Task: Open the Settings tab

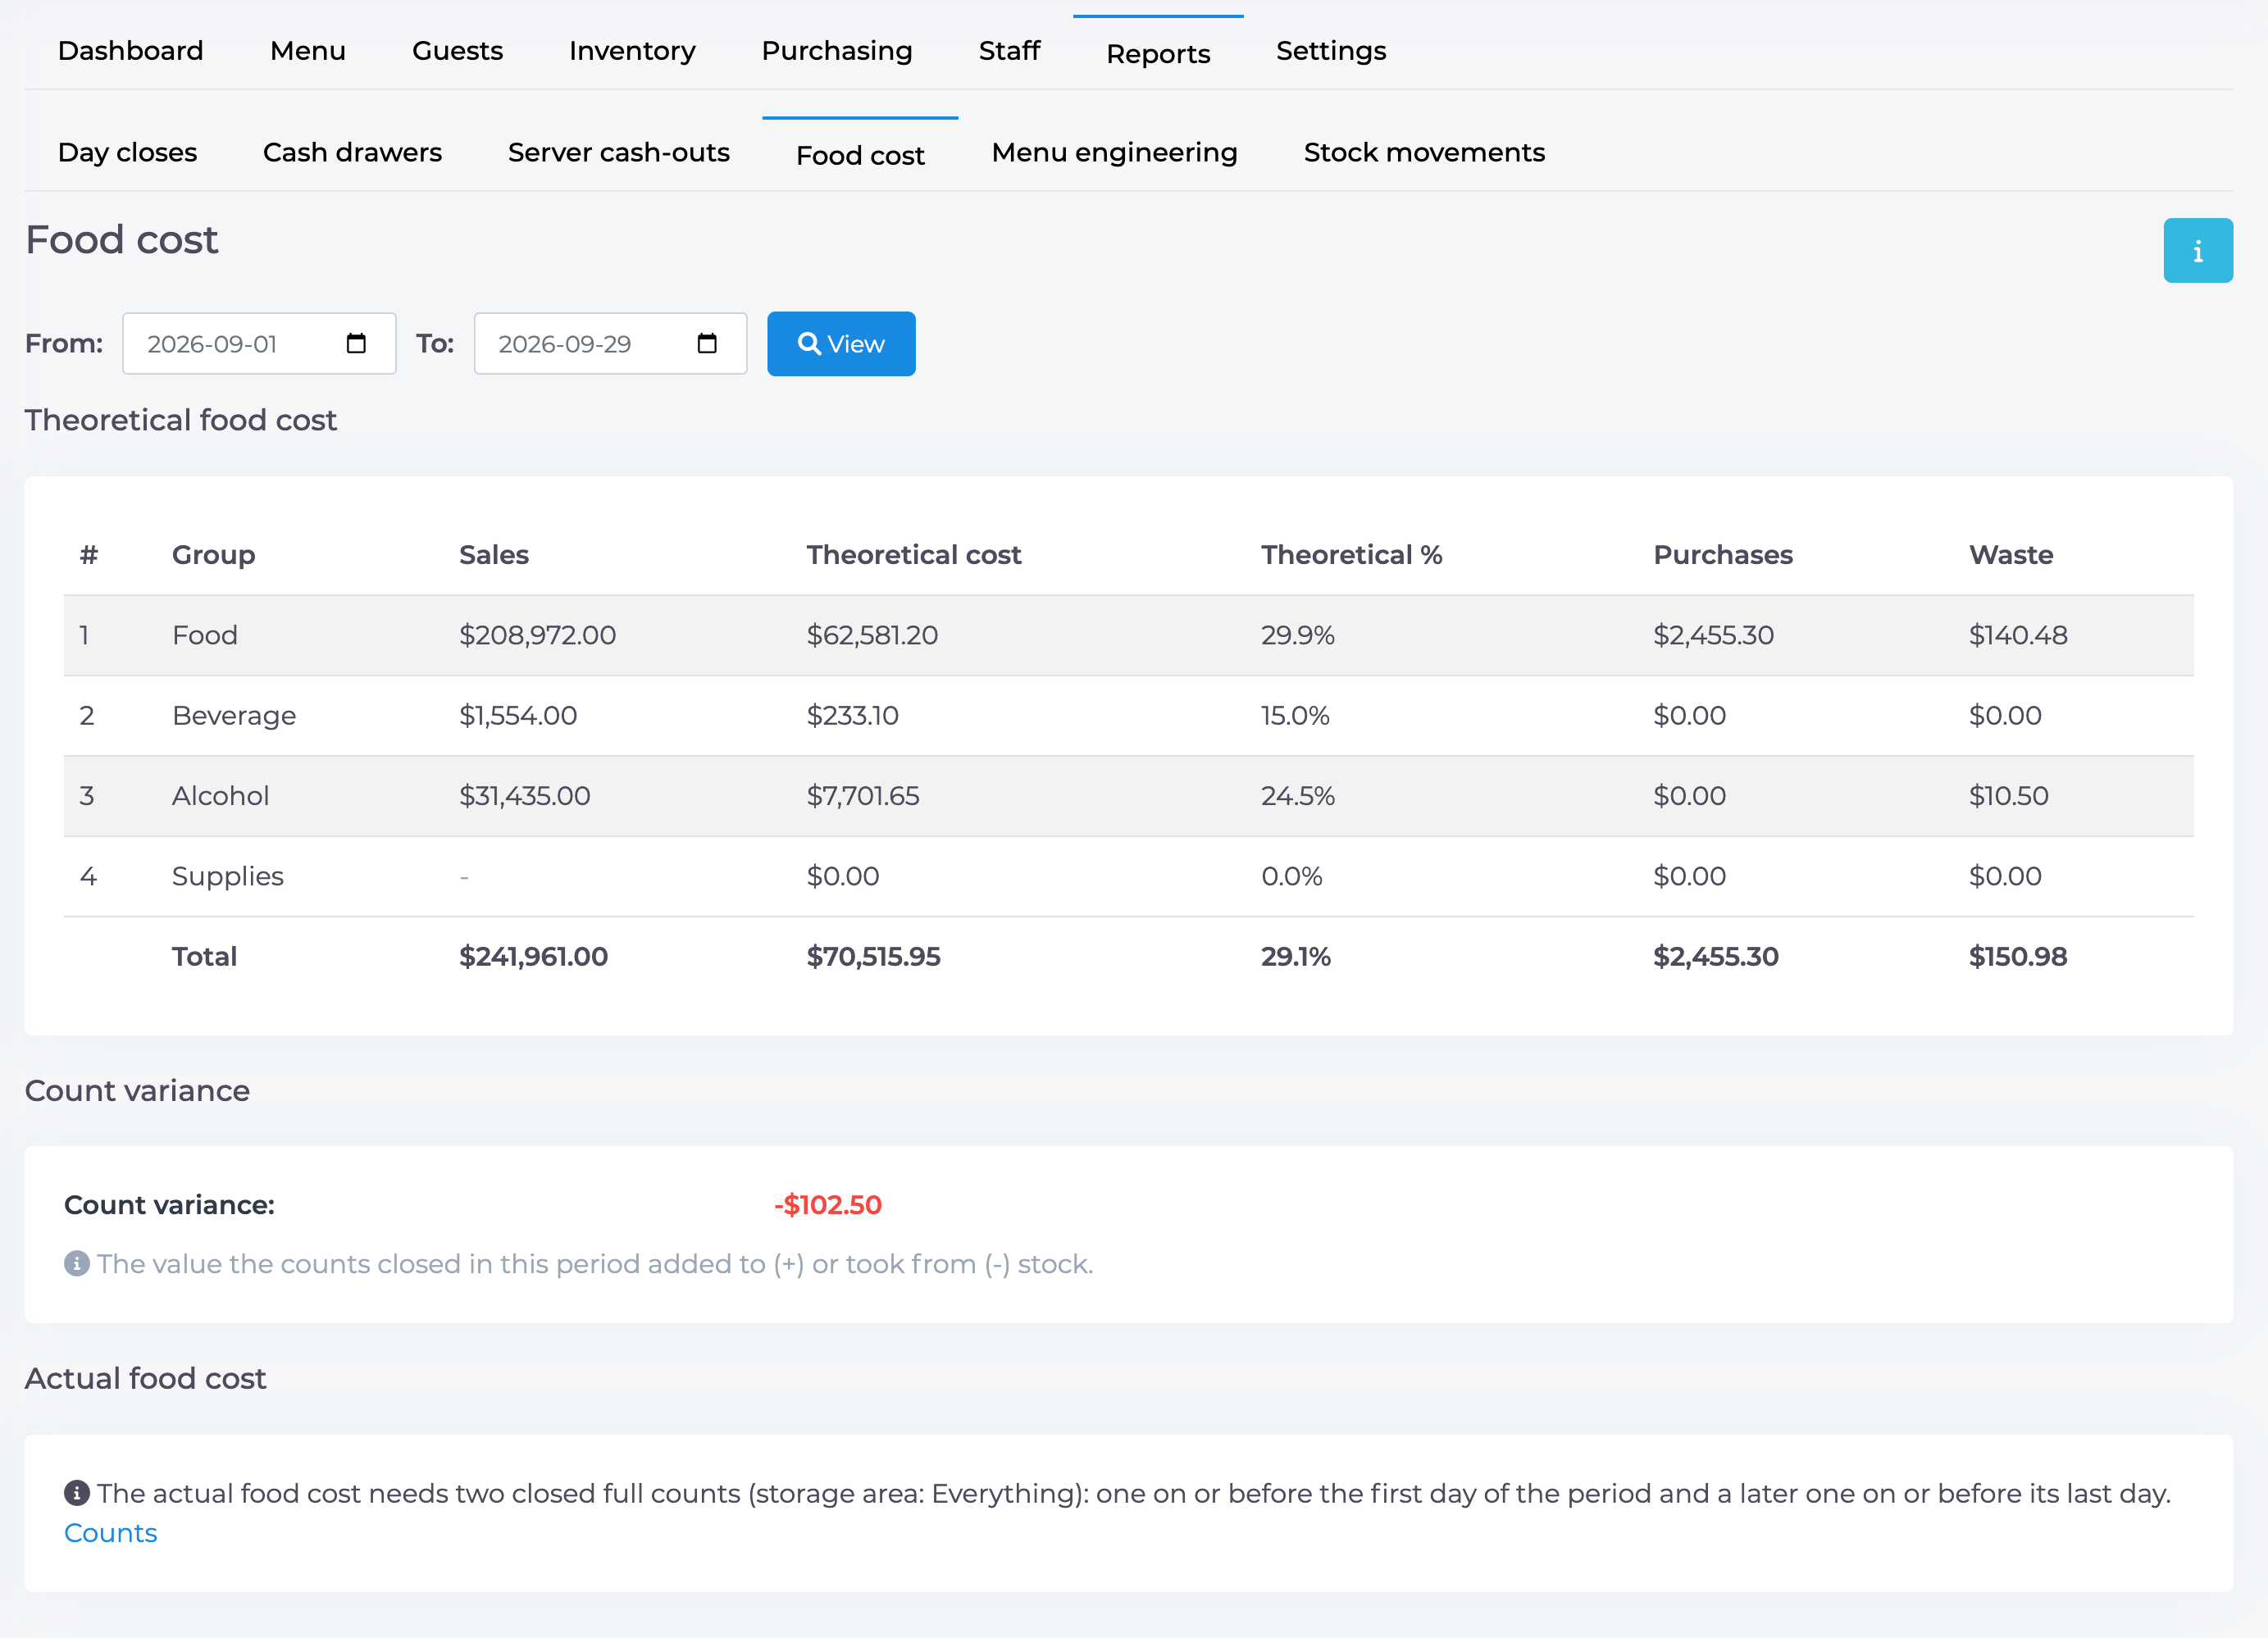Action: click(x=1331, y=51)
